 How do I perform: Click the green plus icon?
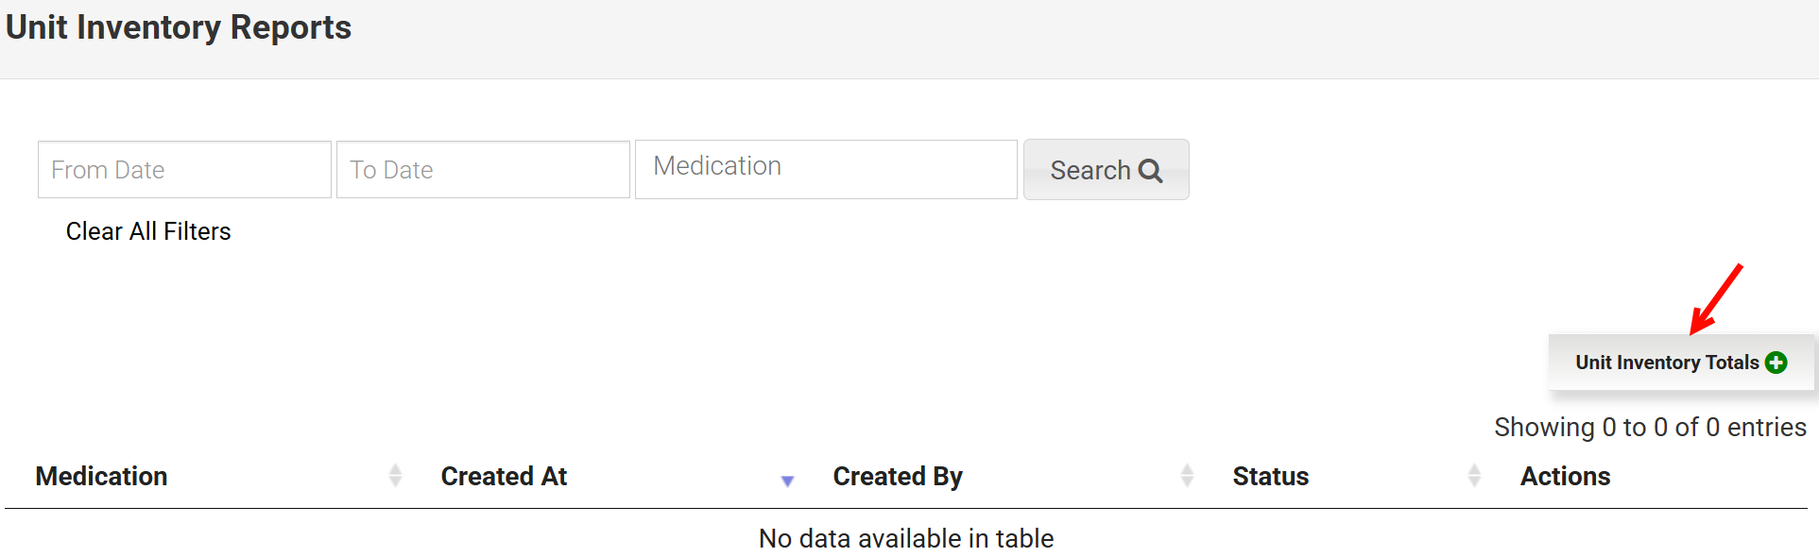coord(1776,363)
